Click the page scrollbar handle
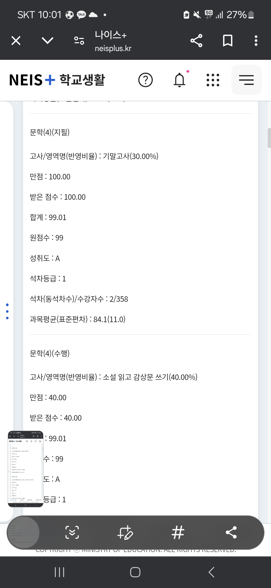The height and width of the screenshot is (588, 271). point(269,138)
